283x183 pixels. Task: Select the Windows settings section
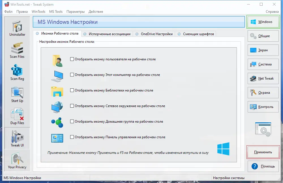pyautogui.click(x=263, y=22)
